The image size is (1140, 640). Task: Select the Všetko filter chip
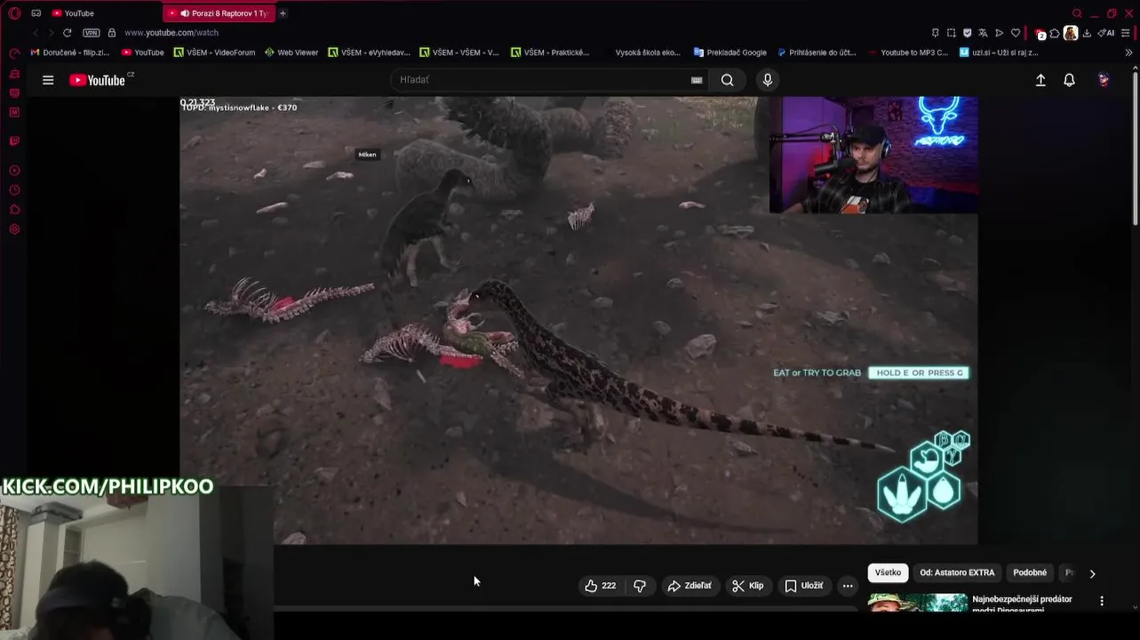pos(888,572)
